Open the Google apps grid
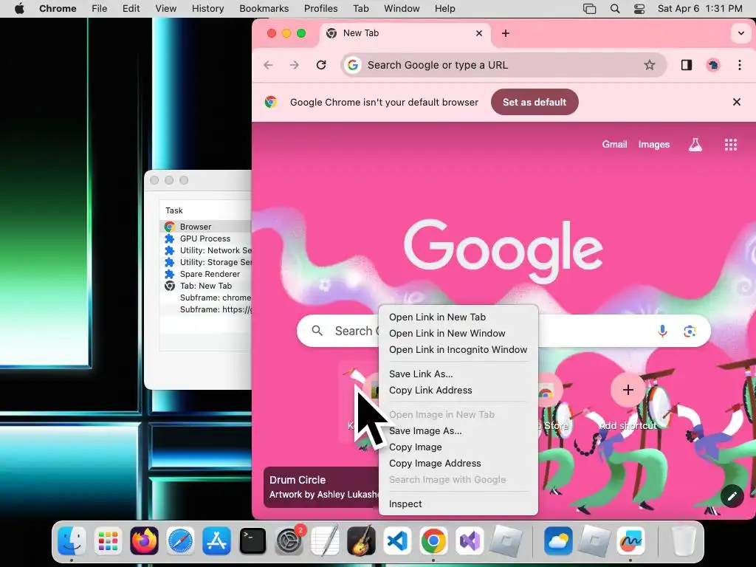This screenshot has height=567, width=756. [731, 145]
